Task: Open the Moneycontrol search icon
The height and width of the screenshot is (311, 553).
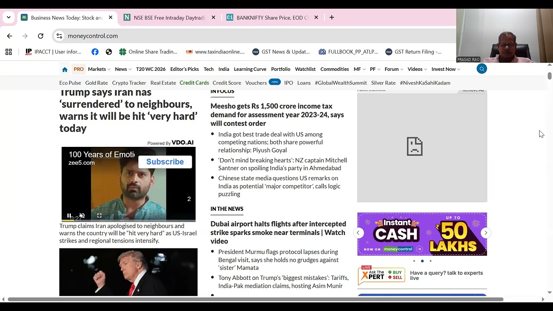Action: point(482,69)
